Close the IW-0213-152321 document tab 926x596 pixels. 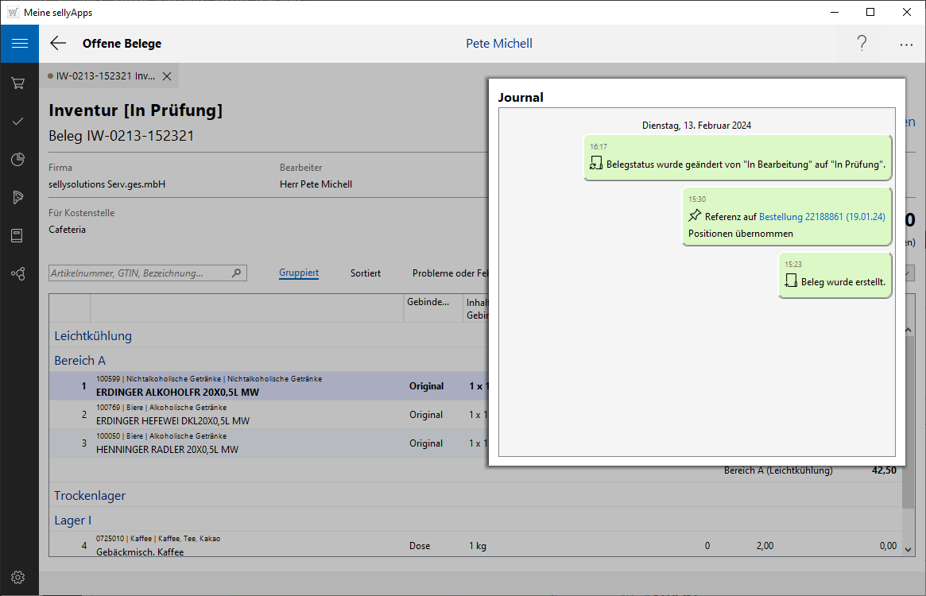point(167,76)
